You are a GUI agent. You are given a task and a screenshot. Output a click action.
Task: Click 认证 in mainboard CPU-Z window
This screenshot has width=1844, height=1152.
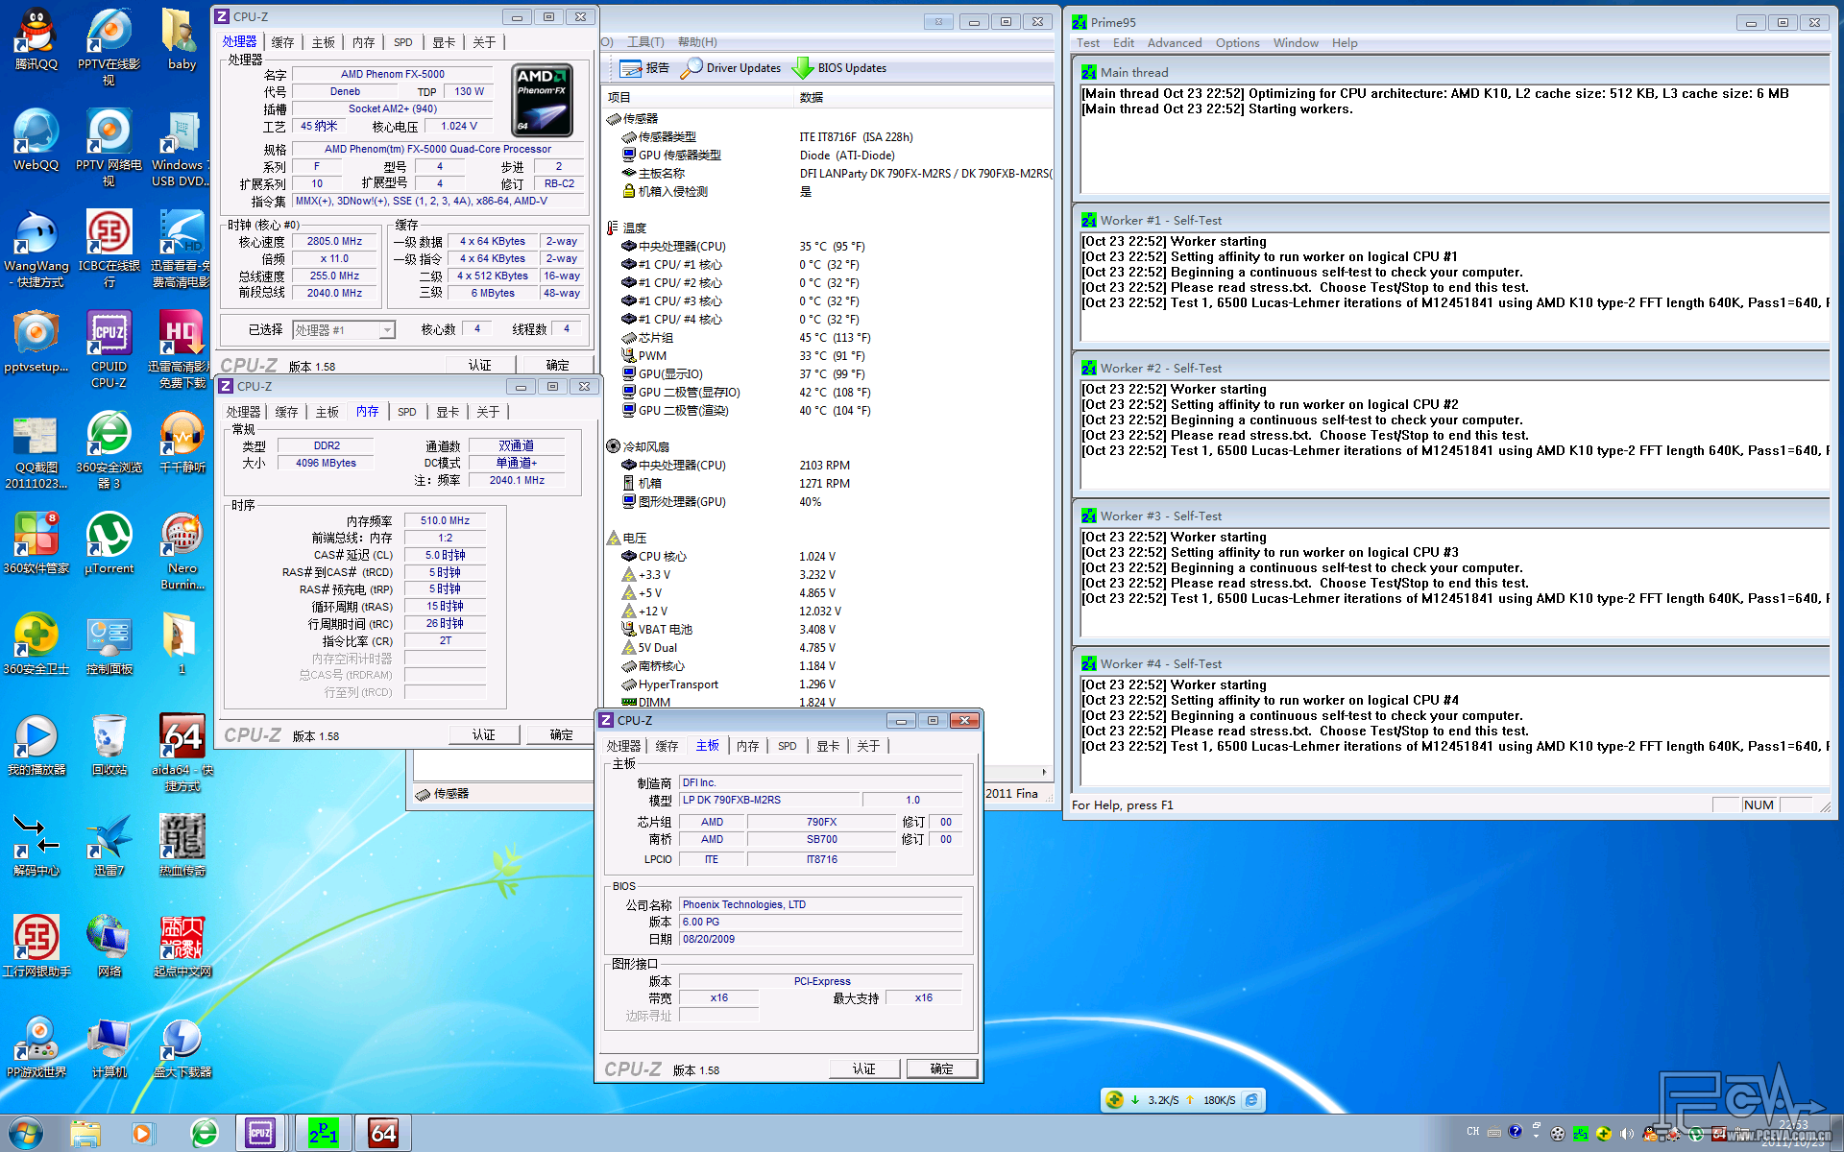864,1068
